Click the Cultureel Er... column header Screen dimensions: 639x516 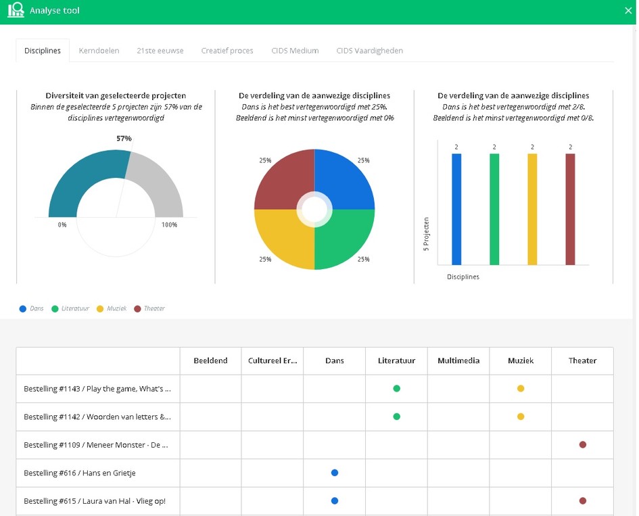tap(273, 360)
